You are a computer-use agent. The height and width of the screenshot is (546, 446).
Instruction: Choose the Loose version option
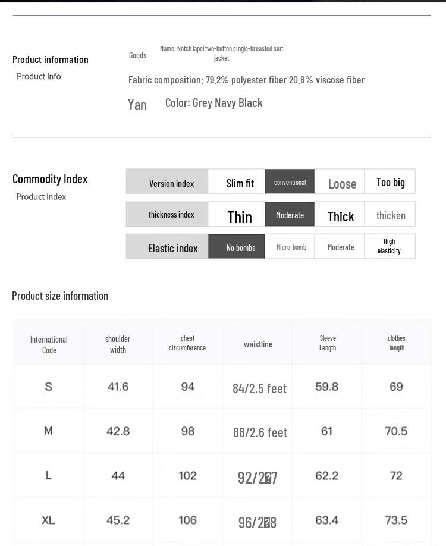coord(340,181)
